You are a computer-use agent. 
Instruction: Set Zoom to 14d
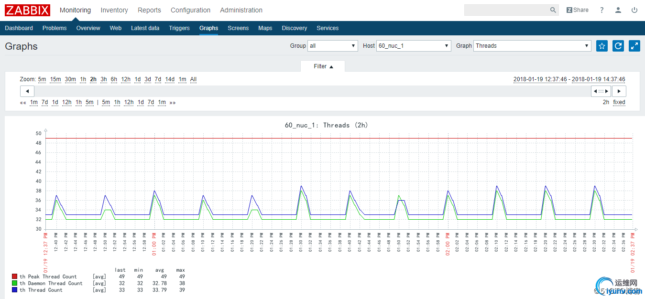(x=170, y=79)
